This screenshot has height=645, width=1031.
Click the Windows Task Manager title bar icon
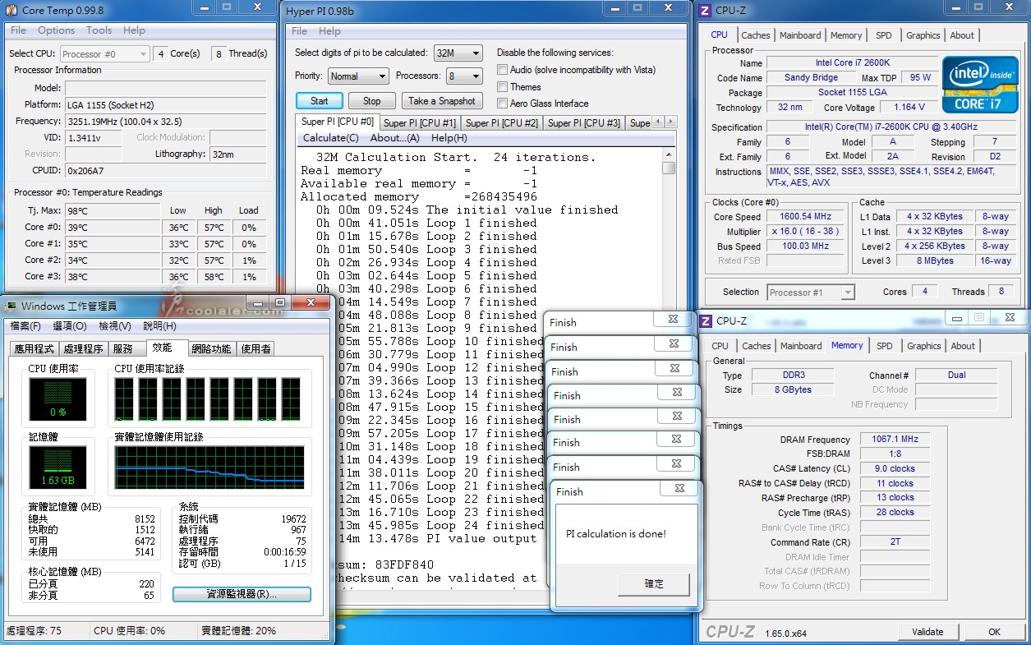tap(11, 306)
